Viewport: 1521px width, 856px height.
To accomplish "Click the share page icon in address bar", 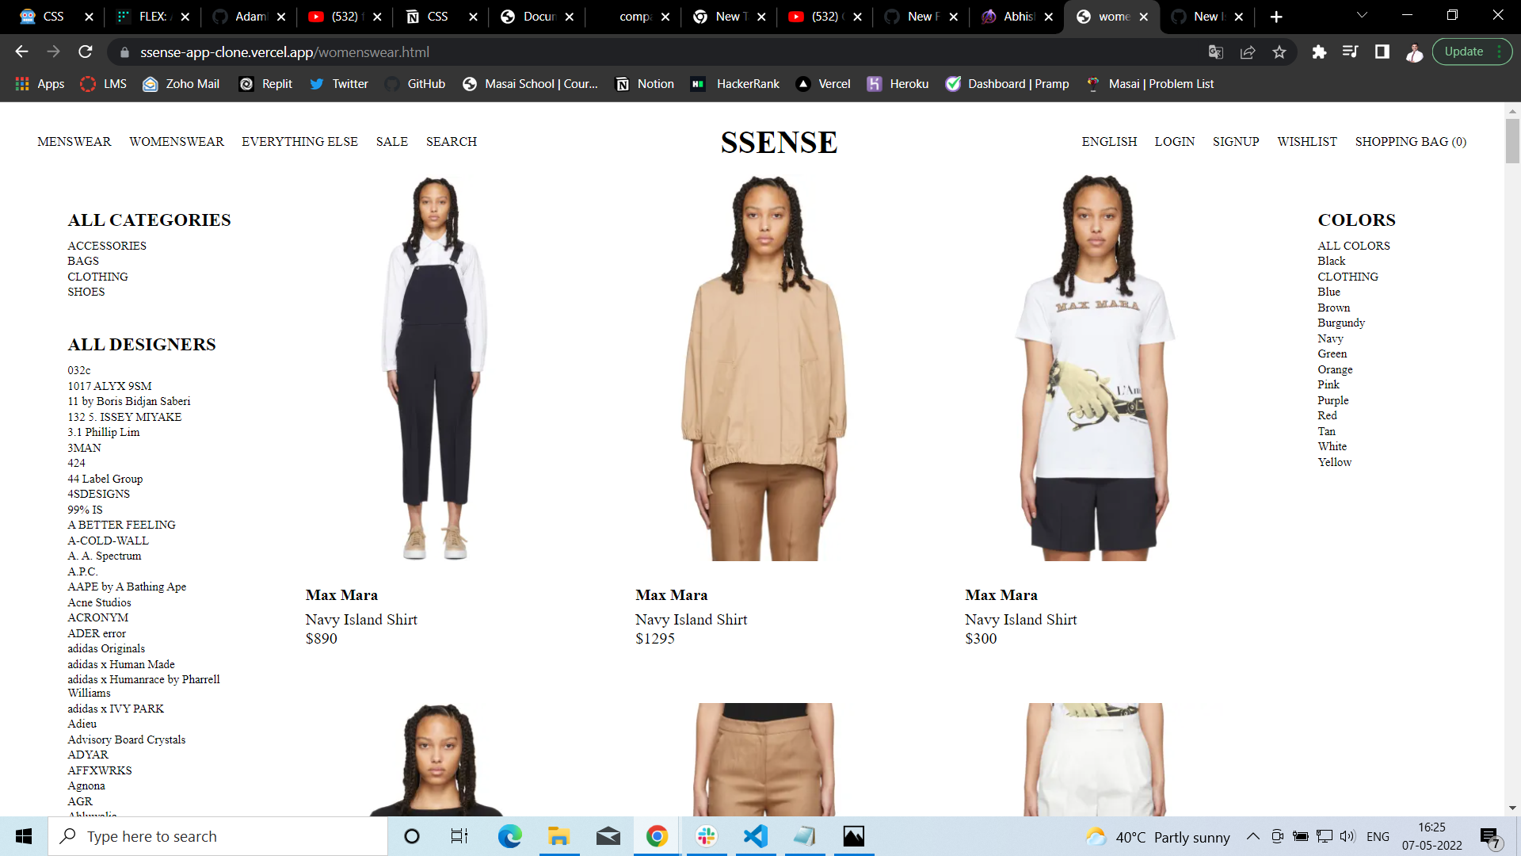I will coord(1248,52).
